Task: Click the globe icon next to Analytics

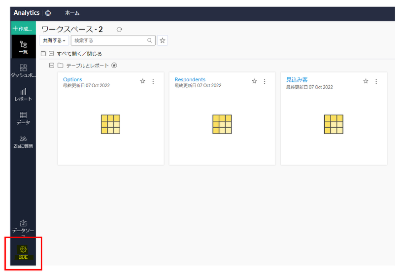Action: (48, 13)
